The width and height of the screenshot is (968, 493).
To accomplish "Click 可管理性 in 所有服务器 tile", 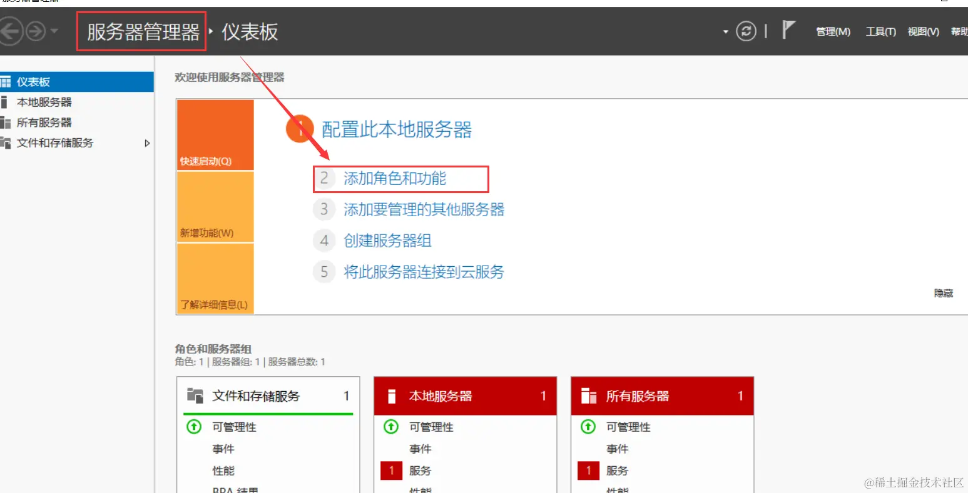I will (x=628, y=427).
